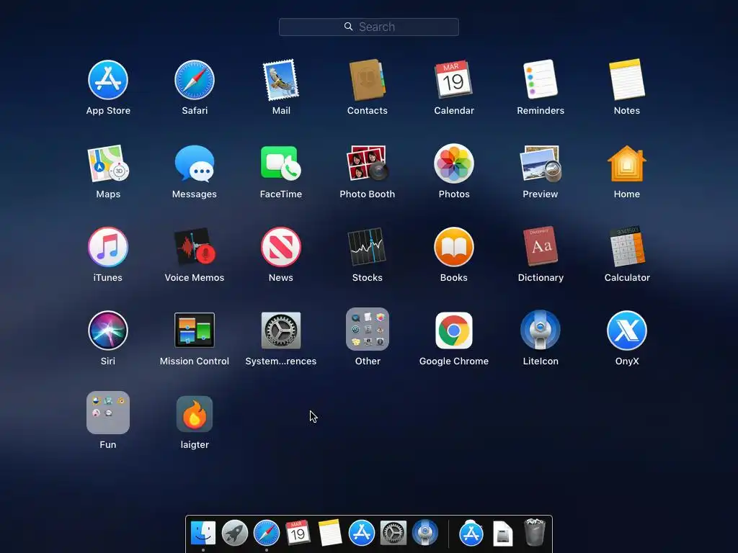Image resolution: width=738 pixels, height=553 pixels.
Task: Open Photo Booth
Action: (367, 163)
